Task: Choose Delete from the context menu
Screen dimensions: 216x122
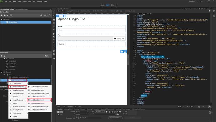Action: point(18,116)
